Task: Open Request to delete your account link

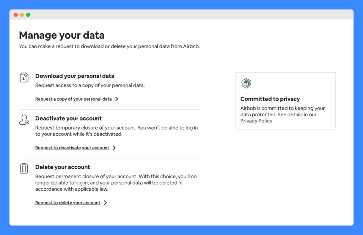Action: point(68,203)
